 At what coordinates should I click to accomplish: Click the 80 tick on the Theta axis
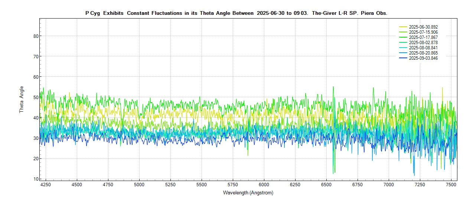[x=36, y=36]
